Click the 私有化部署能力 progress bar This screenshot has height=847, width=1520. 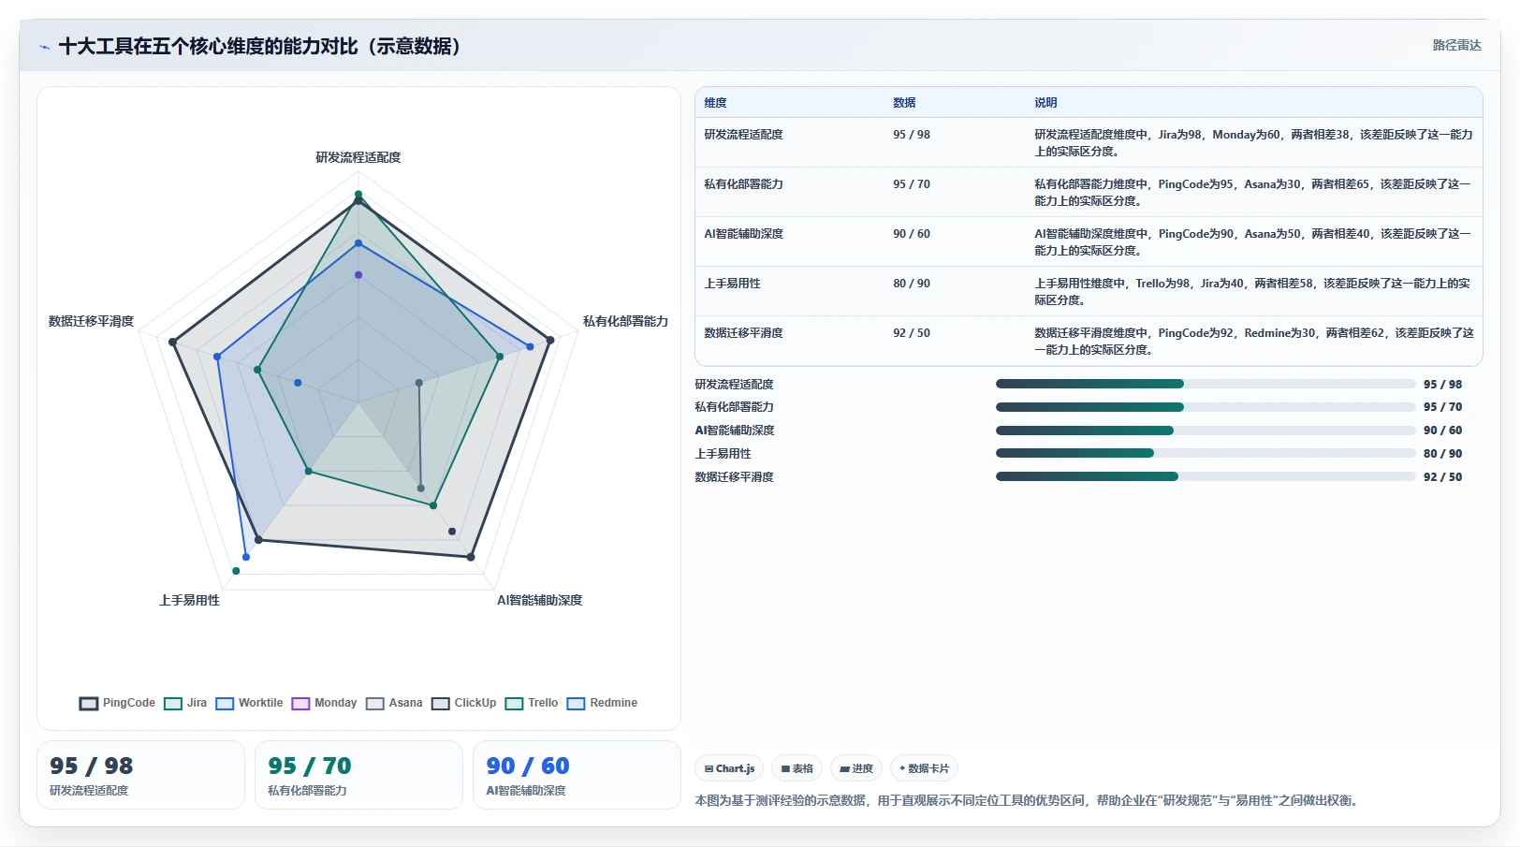pos(1206,407)
